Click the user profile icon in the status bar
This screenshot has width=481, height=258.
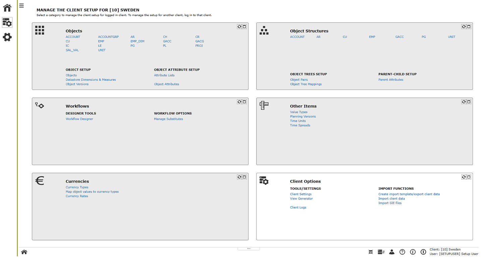tap(392, 252)
